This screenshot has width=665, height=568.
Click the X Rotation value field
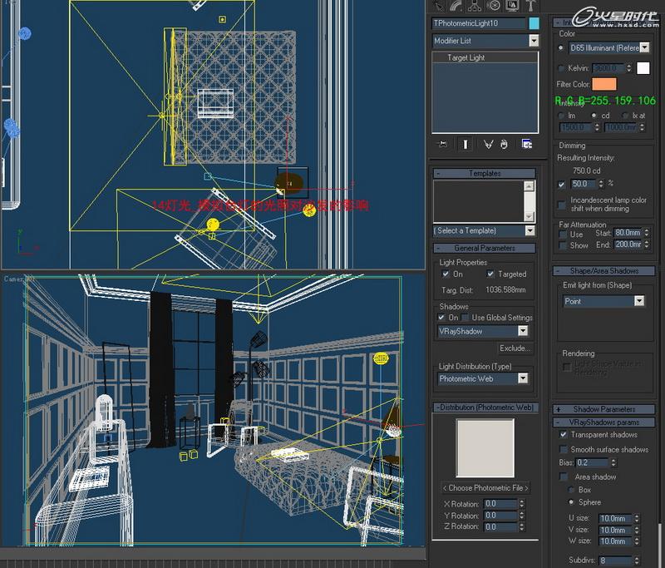click(x=500, y=503)
